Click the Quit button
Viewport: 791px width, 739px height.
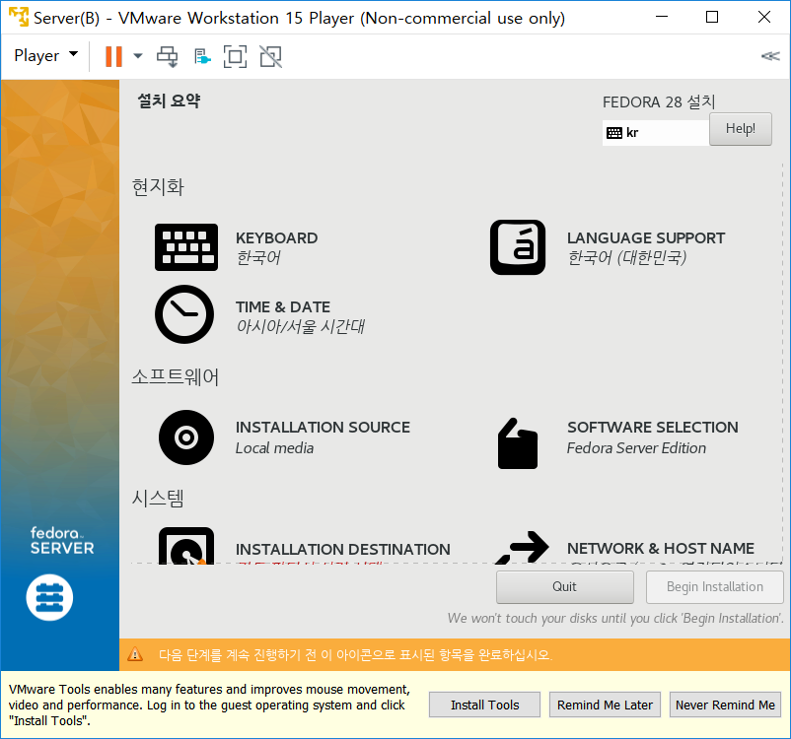[564, 586]
